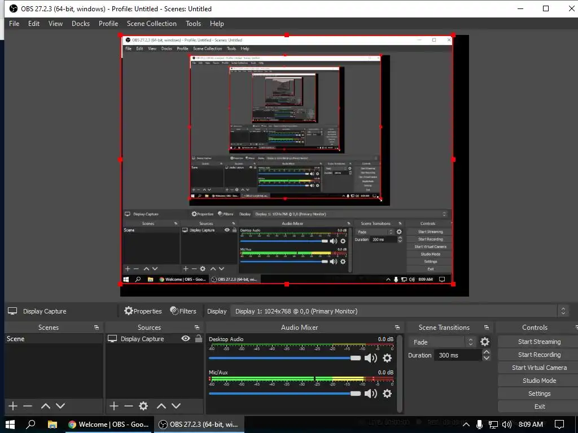Image resolution: width=578 pixels, height=433 pixels.
Task: Click the Duration 300 ms field
Action: [x=458, y=355]
